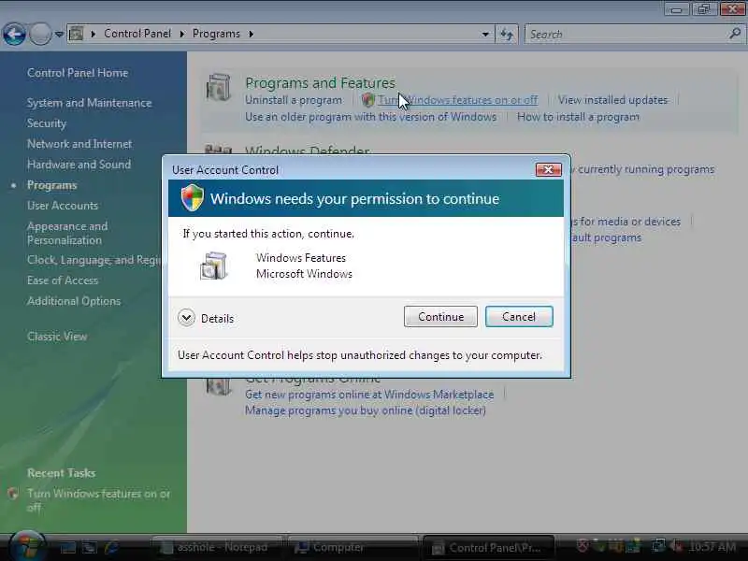This screenshot has height=561, width=748.
Task: Select Programs in the sidebar
Action: [x=52, y=185]
